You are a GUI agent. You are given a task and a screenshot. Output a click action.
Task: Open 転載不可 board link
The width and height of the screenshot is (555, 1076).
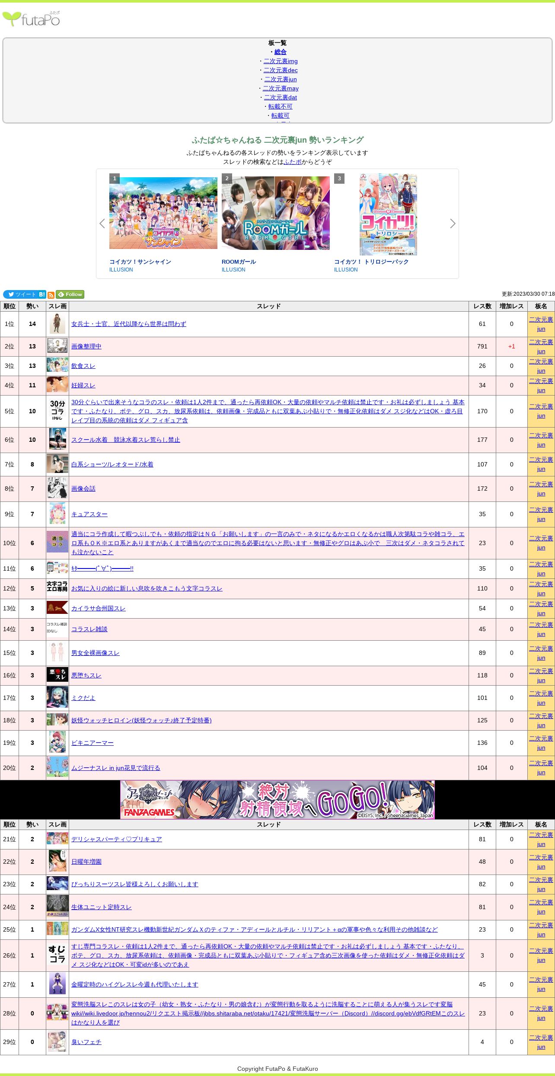tap(281, 106)
